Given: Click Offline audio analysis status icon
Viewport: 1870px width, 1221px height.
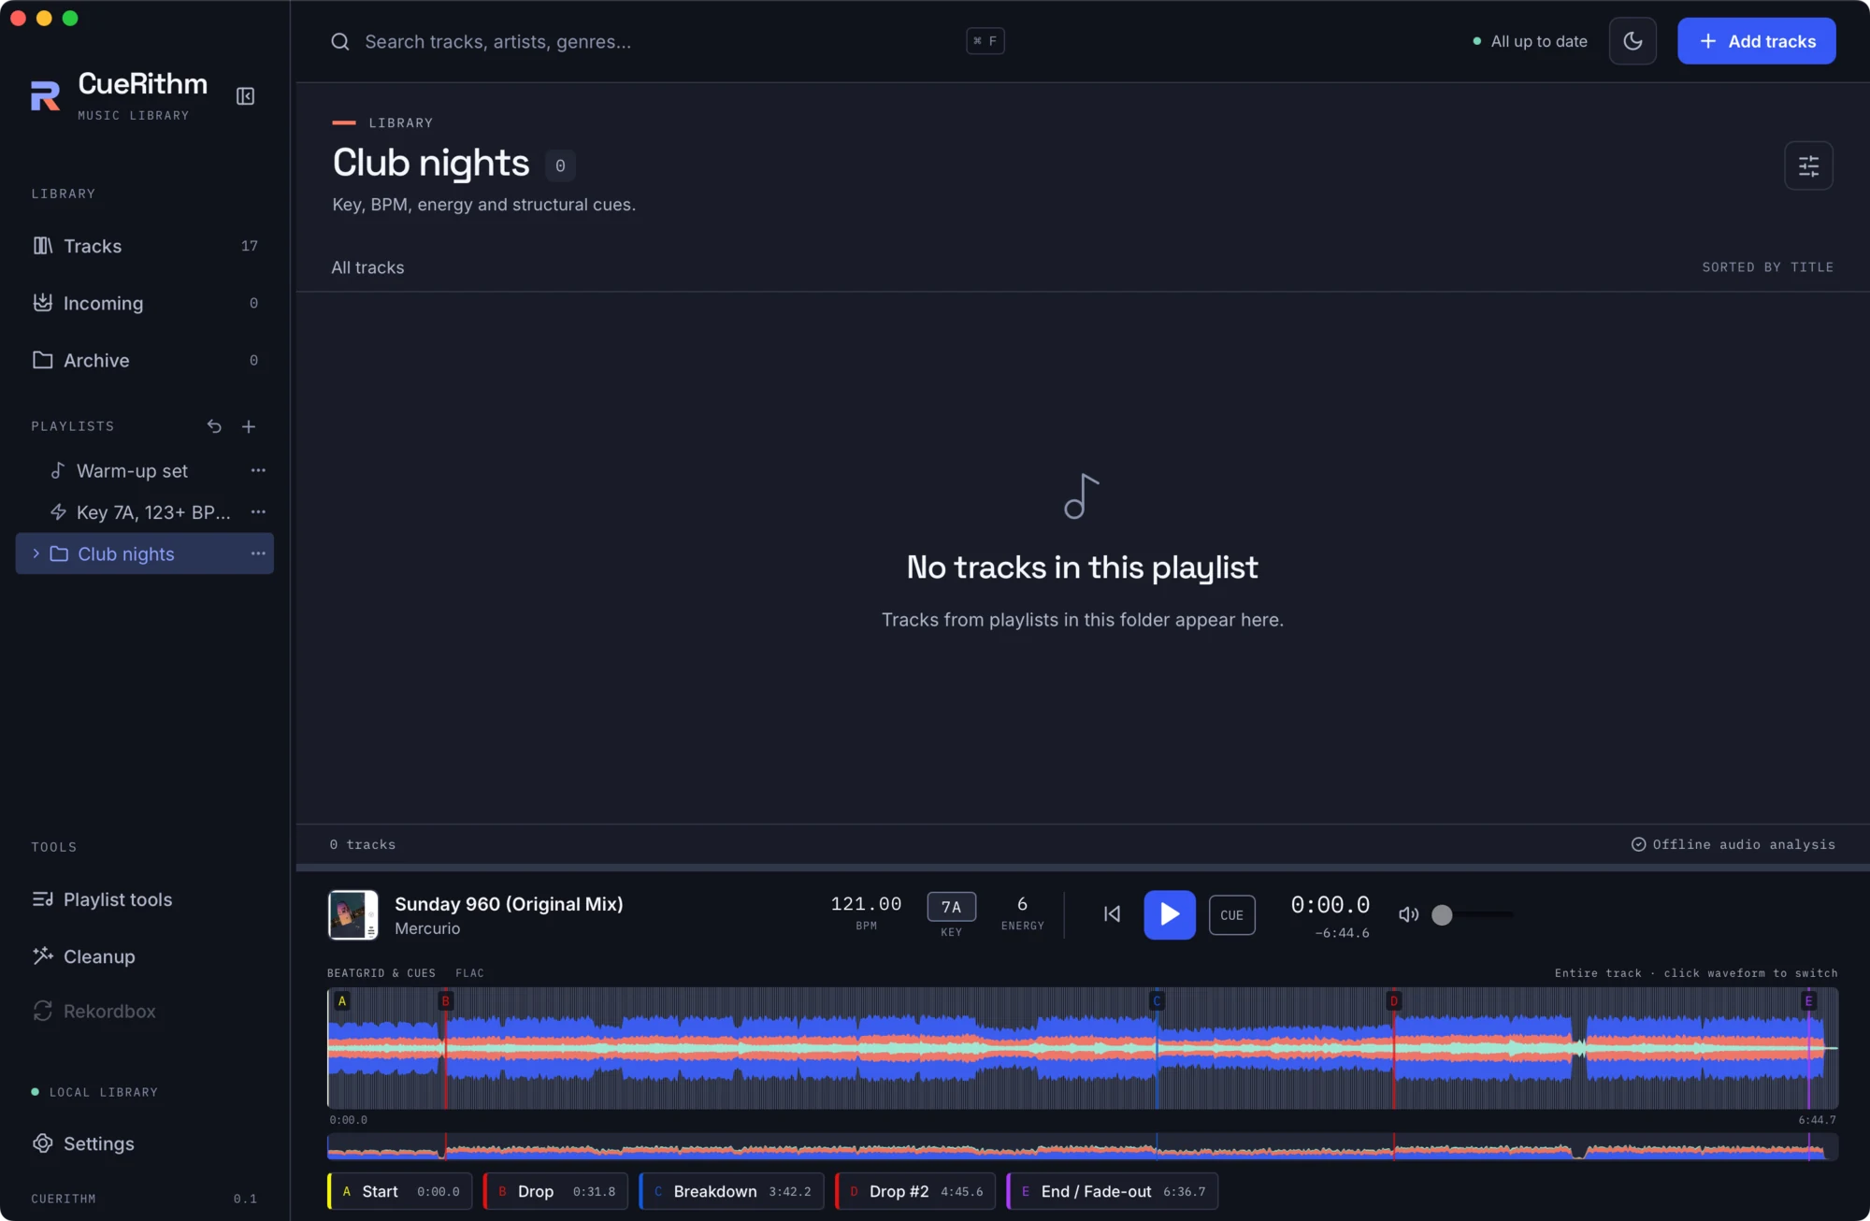Looking at the screenshot, I should pyautogui.click(x=1638, y=844).
